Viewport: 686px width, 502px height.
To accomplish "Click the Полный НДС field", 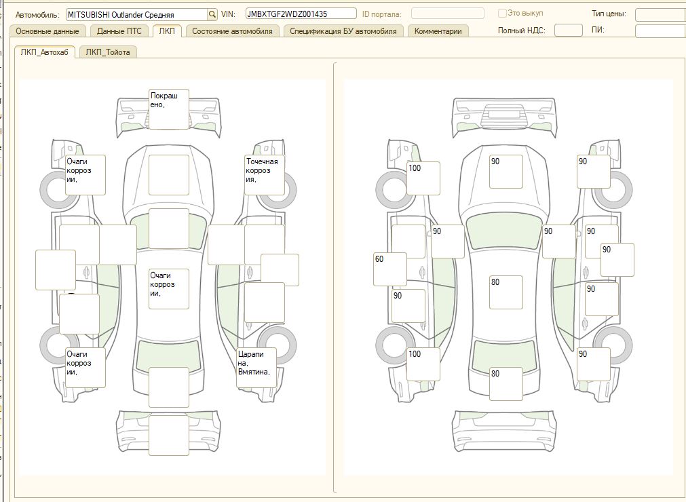I will 568,30.
